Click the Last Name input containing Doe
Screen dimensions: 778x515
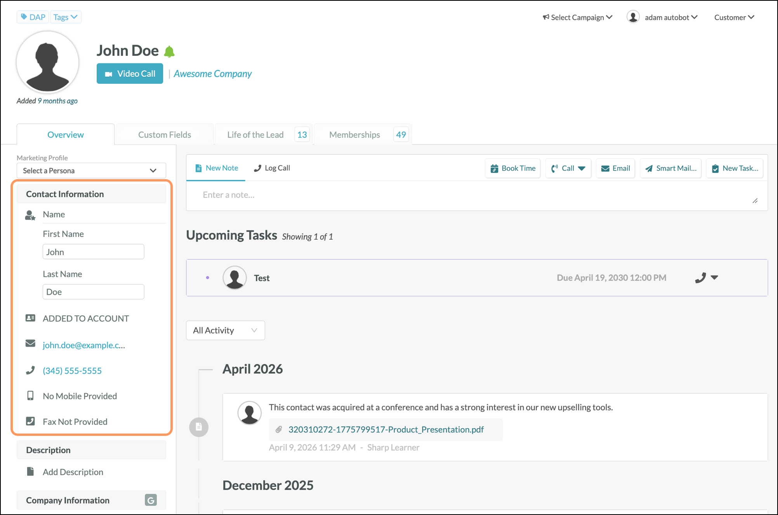[x=93, y=292]
